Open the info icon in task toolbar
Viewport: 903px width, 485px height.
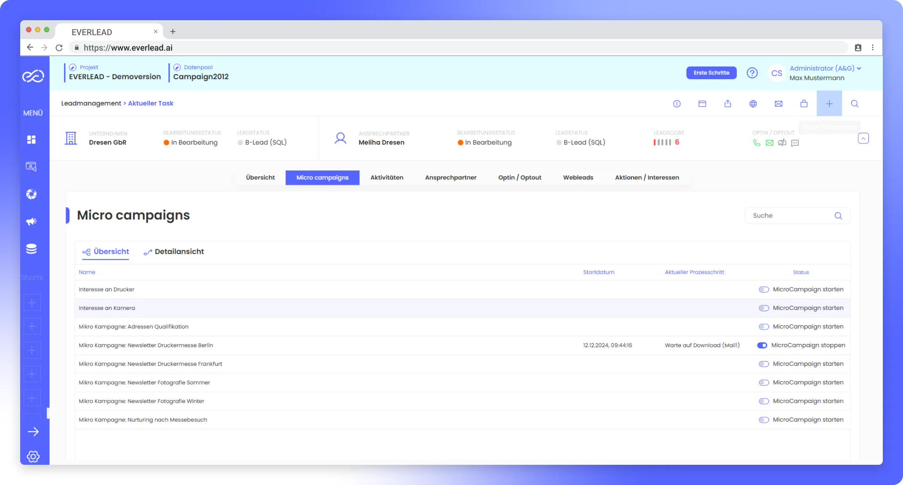(x=677, y=104)
